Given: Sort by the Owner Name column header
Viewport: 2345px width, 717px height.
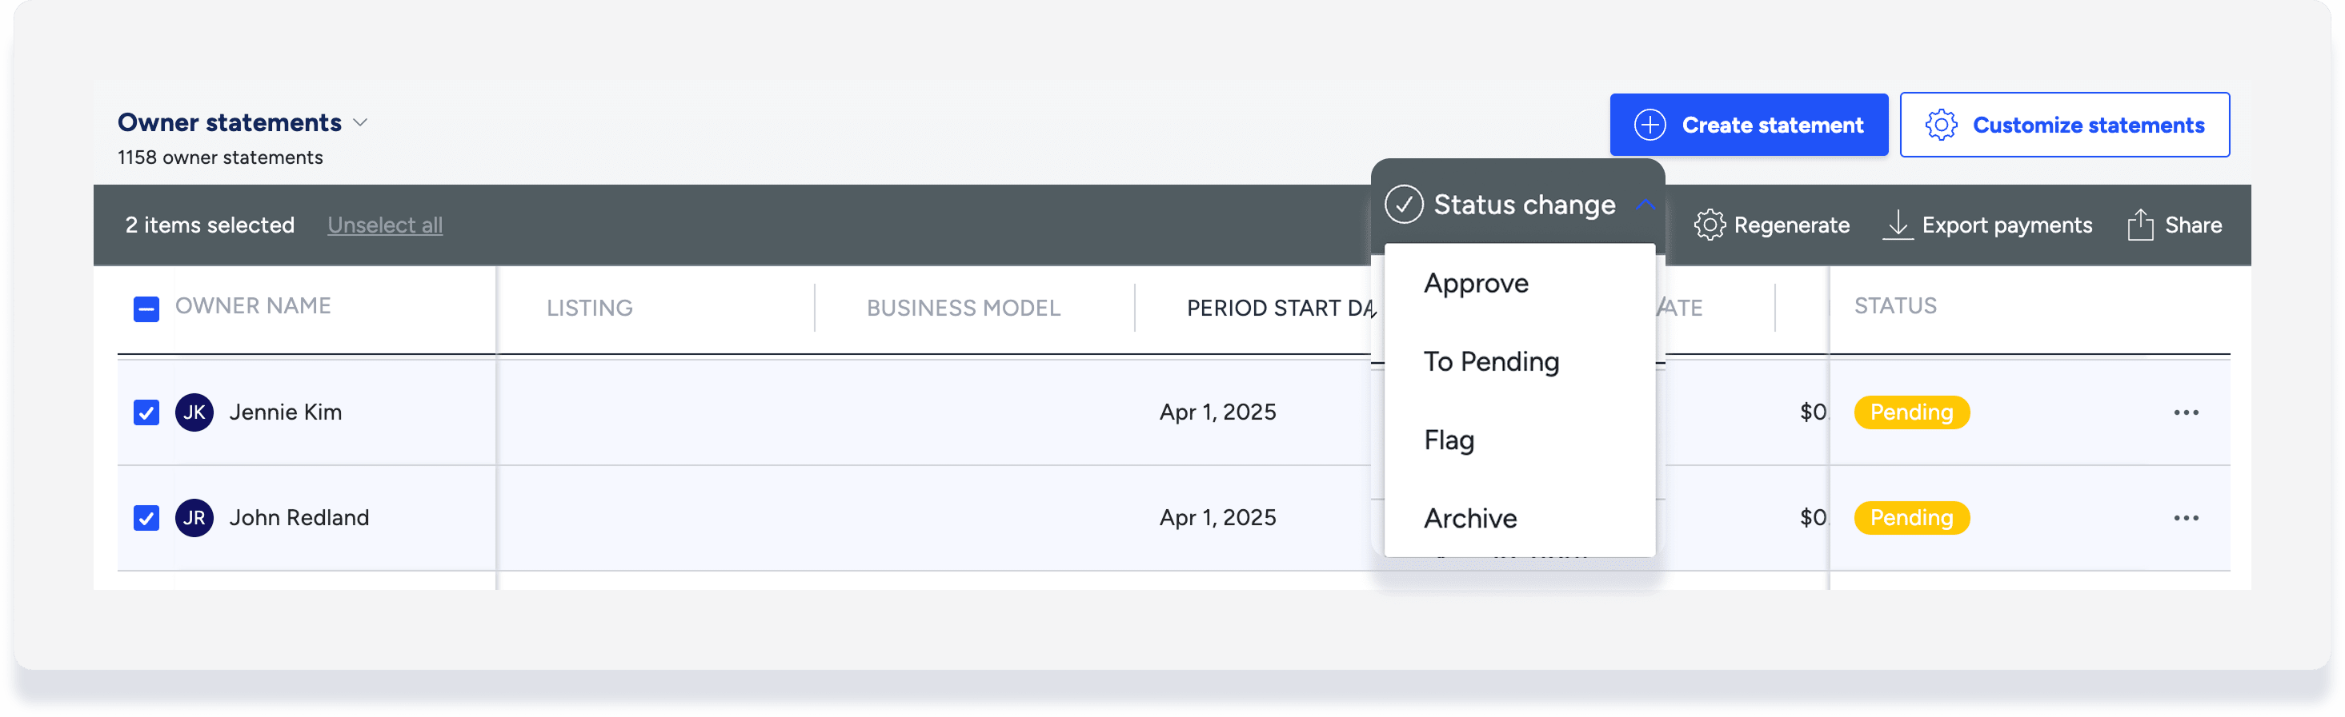Looking at the screenshot, I should coord(253,306).
